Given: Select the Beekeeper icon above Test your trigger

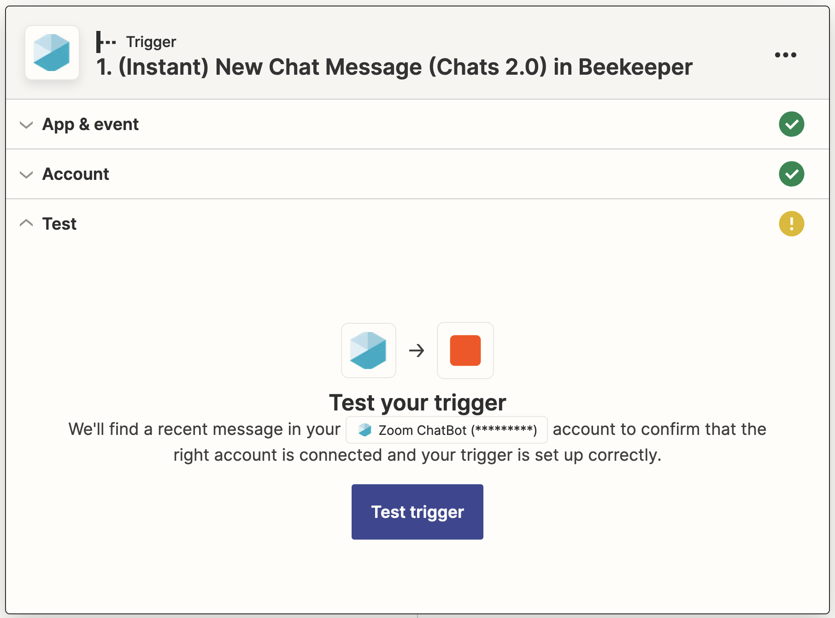Looking at the screenshot, I should click(368, 351).
